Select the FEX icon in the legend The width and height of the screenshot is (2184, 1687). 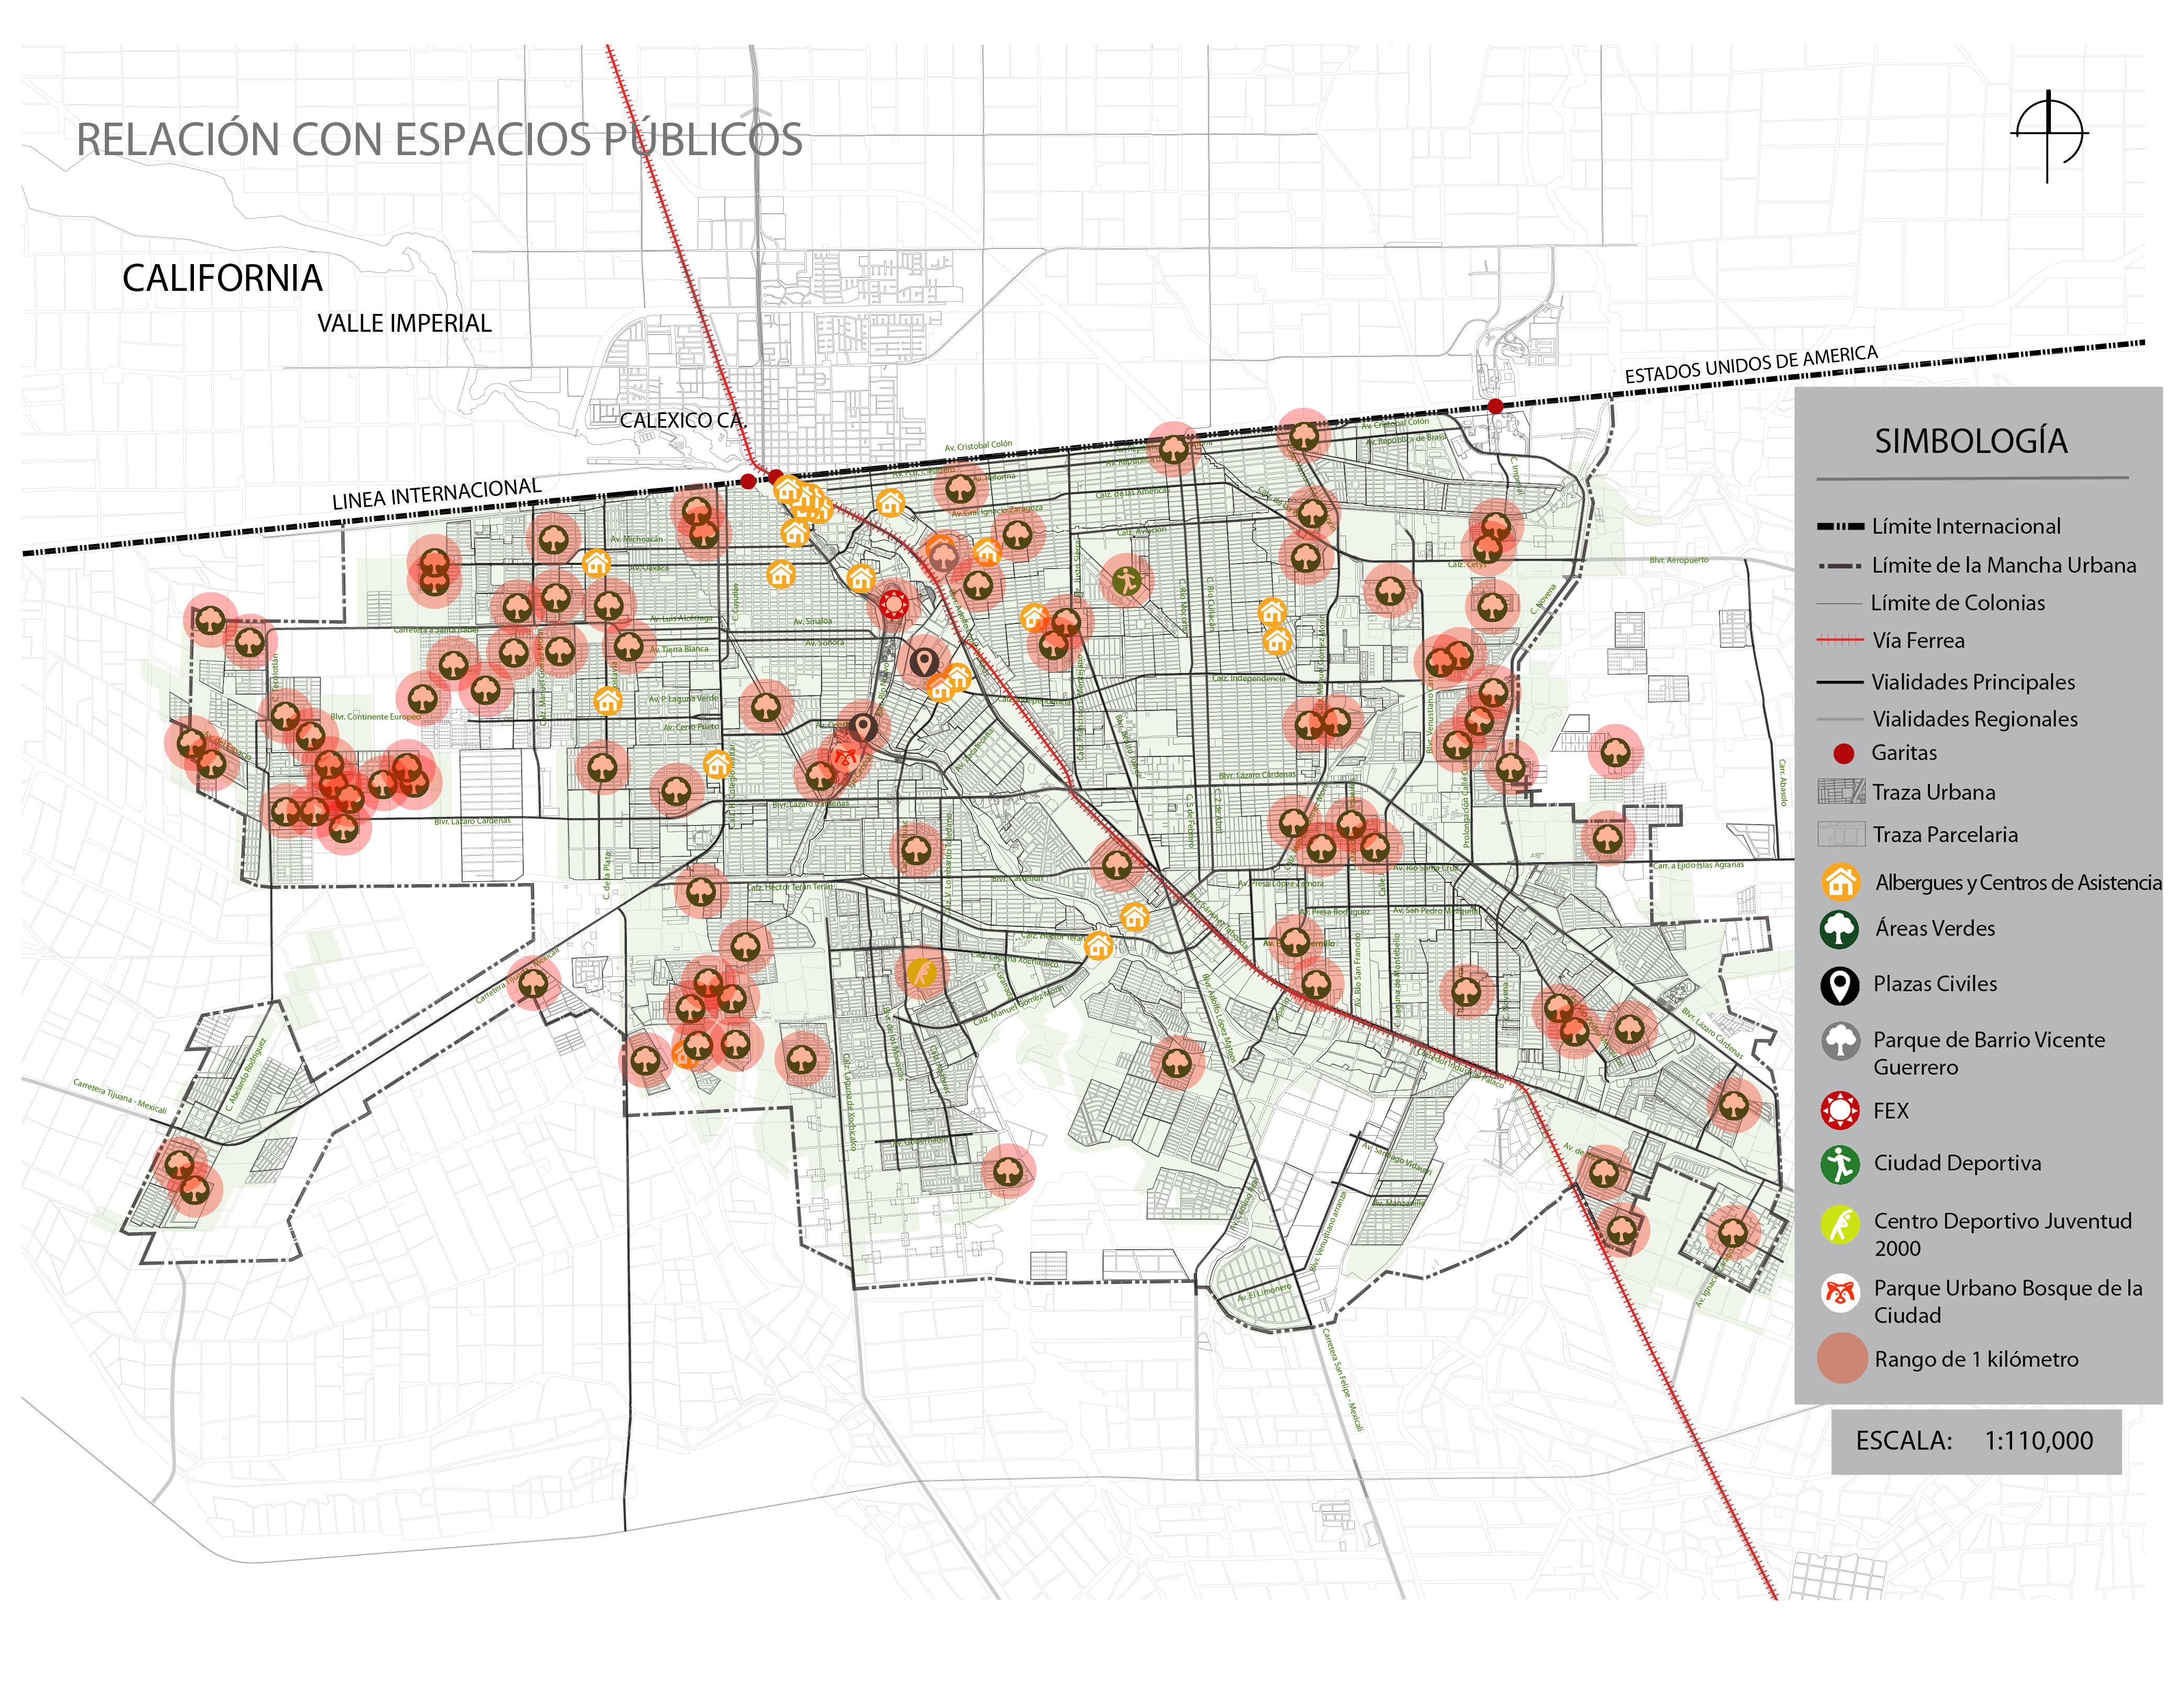coord(1840,1110)
